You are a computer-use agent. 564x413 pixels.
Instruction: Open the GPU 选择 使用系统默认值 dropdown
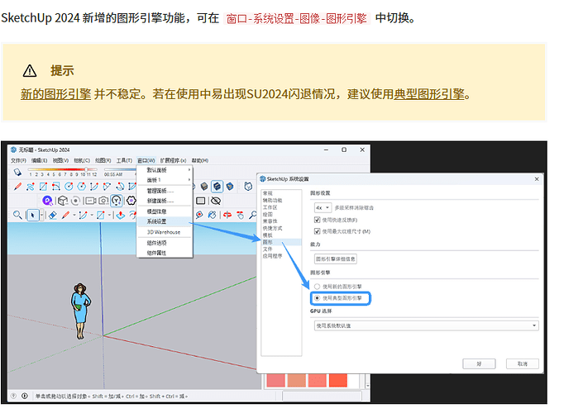coord(427,325)
